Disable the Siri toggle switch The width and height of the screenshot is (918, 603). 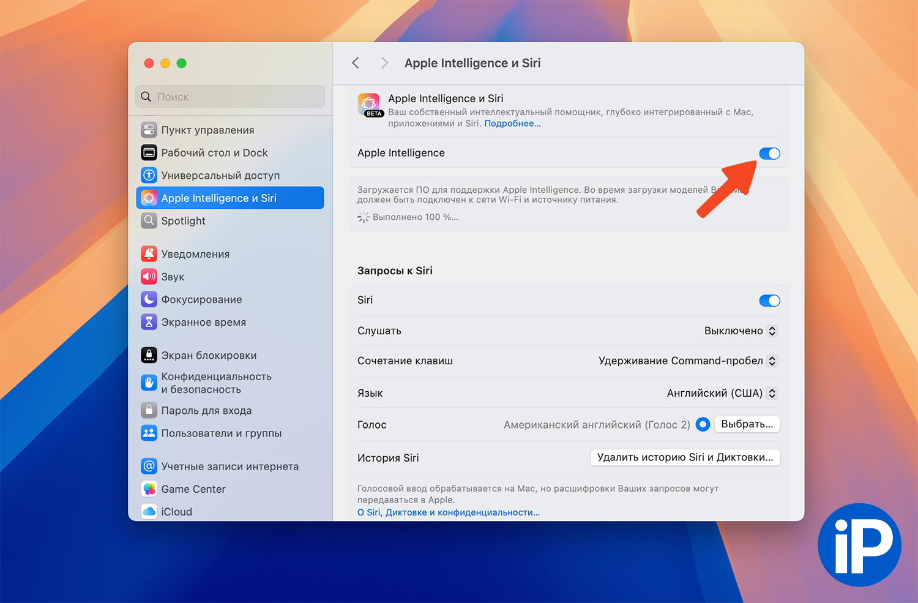click(x=769, y=301)
